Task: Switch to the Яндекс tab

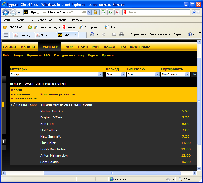Action: coord(46,35)
